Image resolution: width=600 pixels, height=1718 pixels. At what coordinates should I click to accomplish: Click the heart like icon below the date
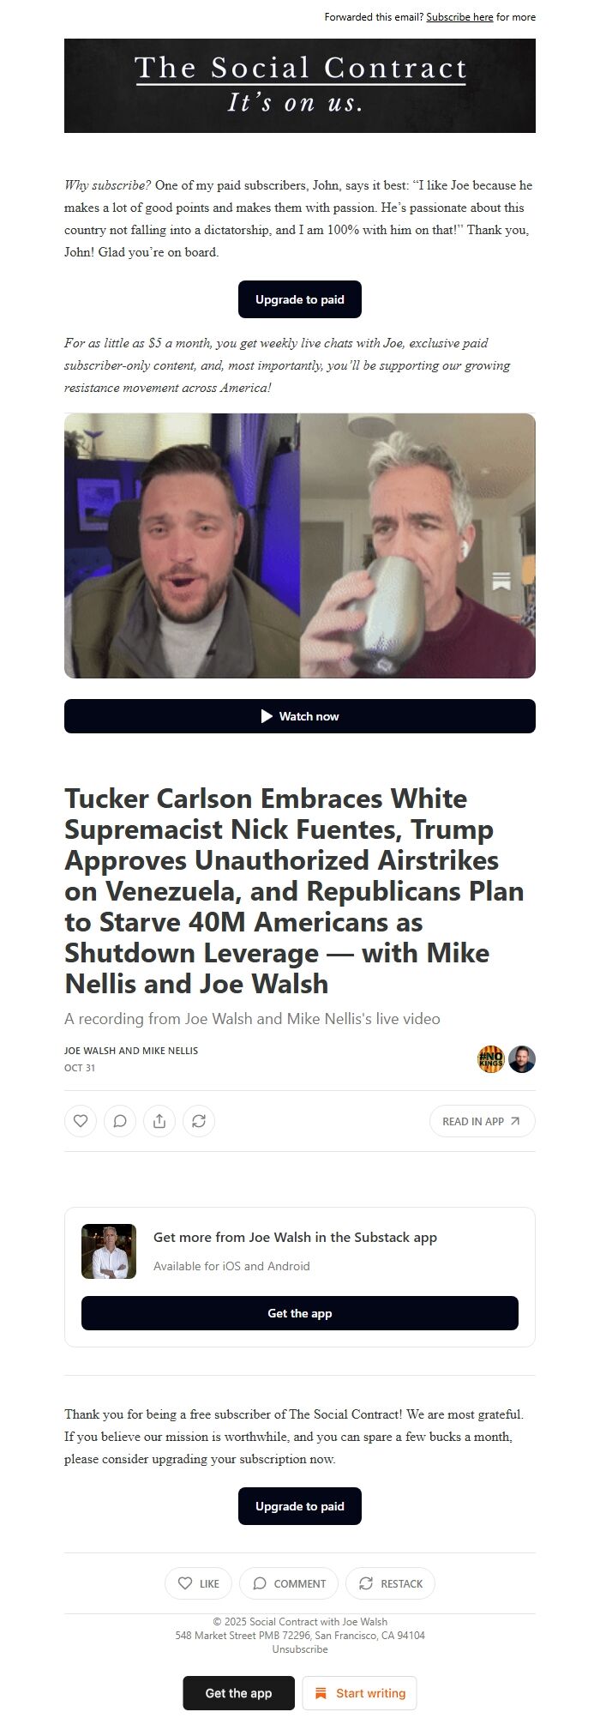pyautogui.click(x=81, y=1121)
